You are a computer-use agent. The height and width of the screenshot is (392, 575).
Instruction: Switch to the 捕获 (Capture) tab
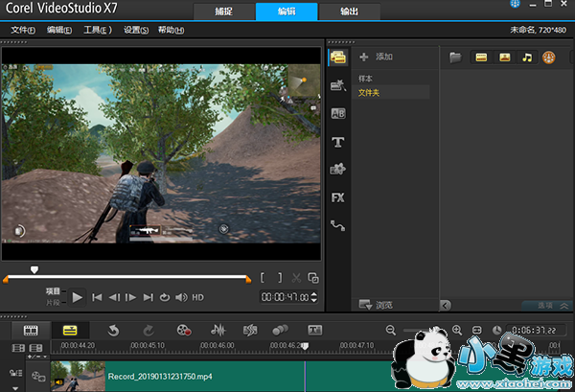(223, 11)
